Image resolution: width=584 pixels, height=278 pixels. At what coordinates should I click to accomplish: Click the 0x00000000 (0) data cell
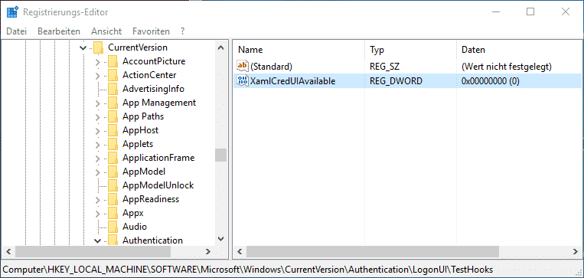490,80
